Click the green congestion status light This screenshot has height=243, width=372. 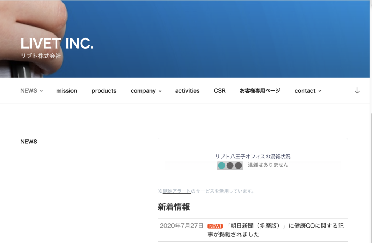222,165
